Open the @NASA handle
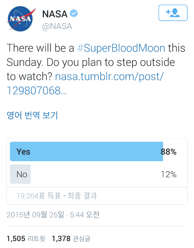Image resolution: width=194 pixels, height=248 pixels. [57, 26]
